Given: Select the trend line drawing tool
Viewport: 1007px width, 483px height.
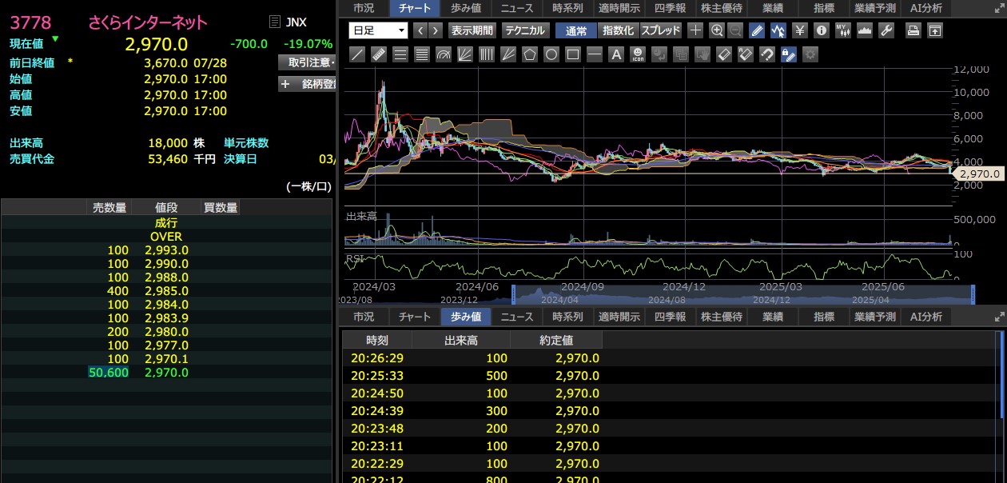Looking at the screenshot, I should [357, 54].
